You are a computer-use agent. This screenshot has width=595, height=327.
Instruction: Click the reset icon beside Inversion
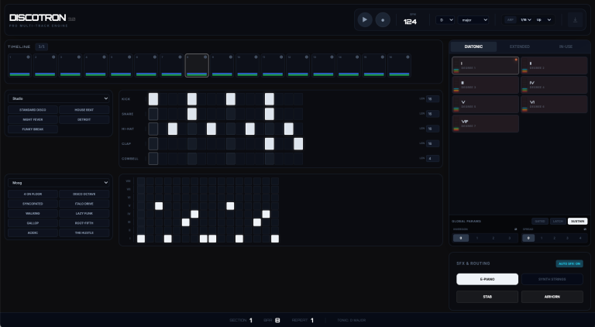(516, 229)
